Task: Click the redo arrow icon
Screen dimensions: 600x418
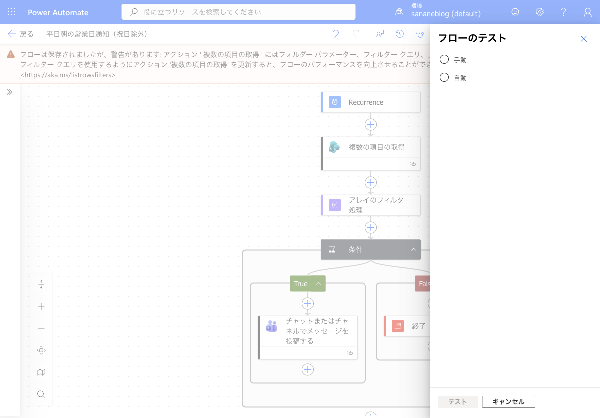Action: click(356, 34)
